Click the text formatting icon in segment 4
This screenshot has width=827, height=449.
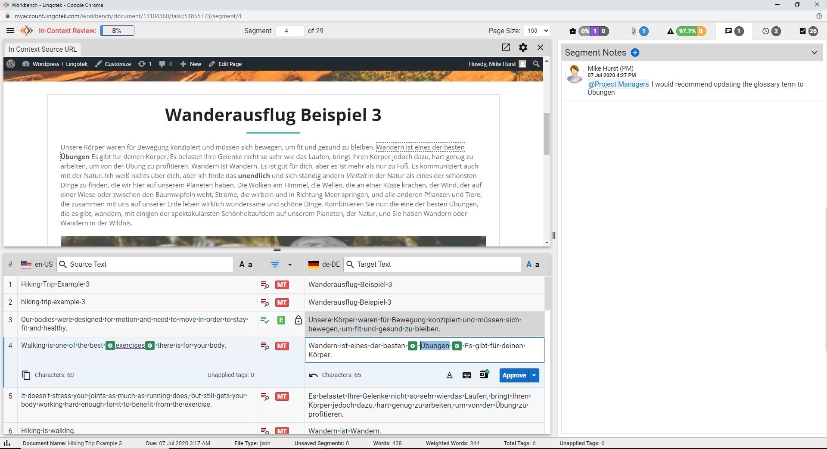click(x=449, y=375)
